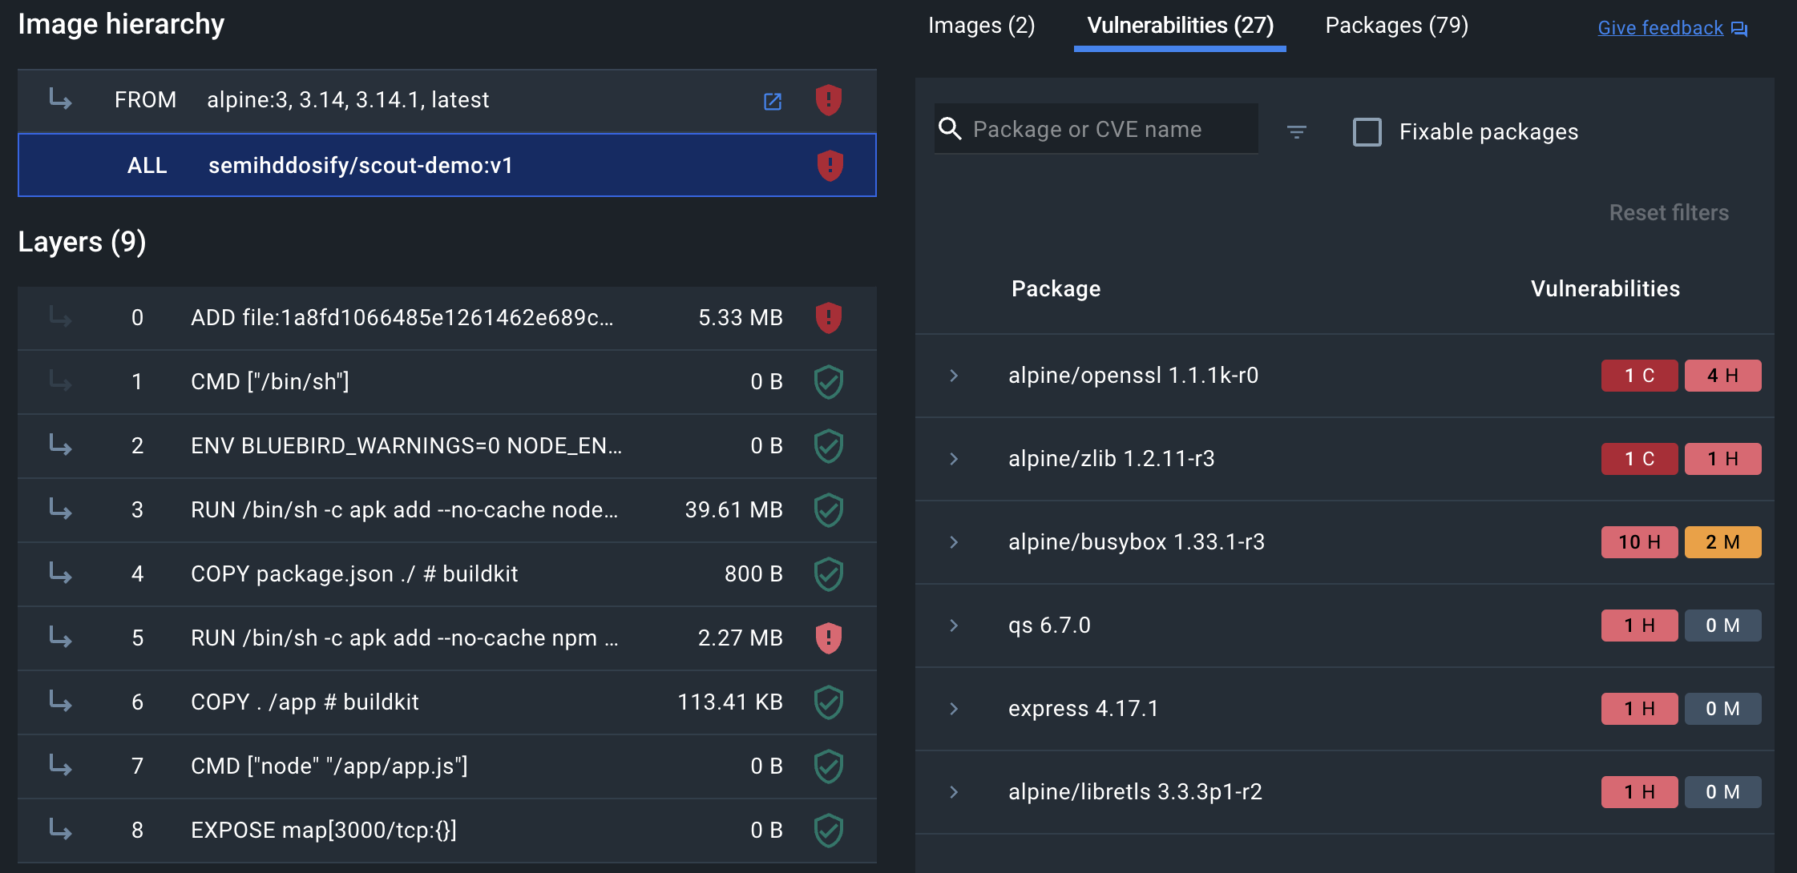
Task: Click the search magnifier in package search
Action: 951,128
